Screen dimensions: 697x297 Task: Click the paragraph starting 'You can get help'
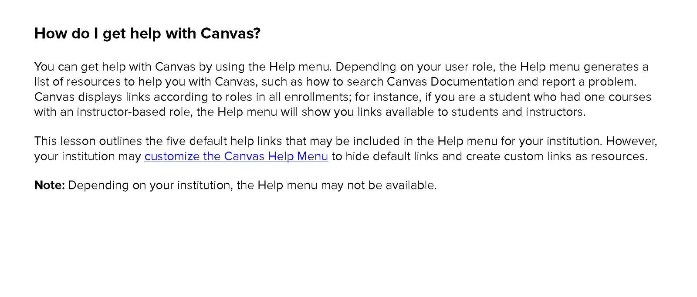[343, 89]
